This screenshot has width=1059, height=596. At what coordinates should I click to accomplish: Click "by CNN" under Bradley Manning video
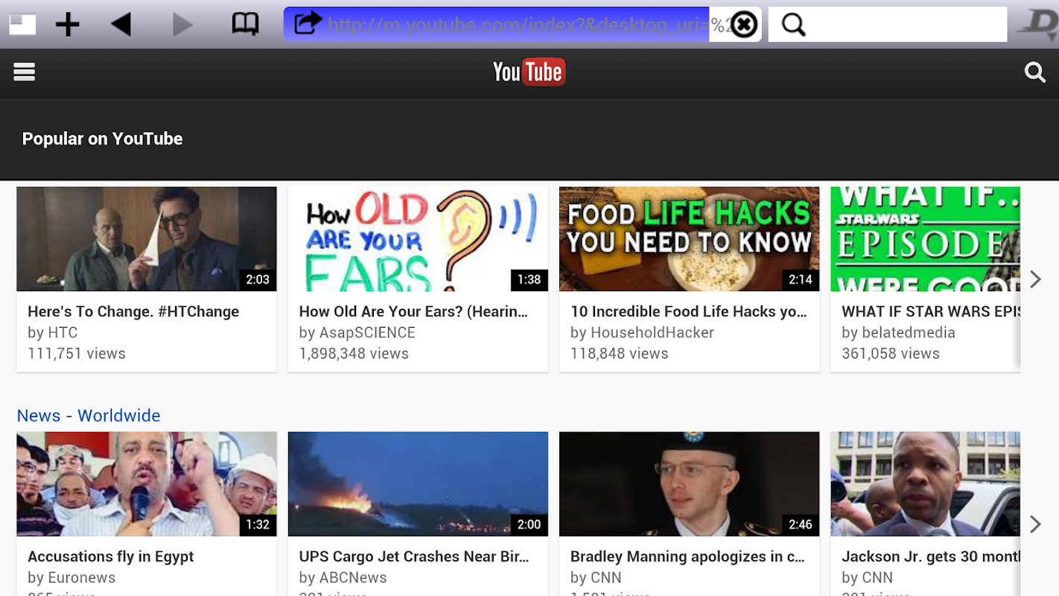coord(596,577)
